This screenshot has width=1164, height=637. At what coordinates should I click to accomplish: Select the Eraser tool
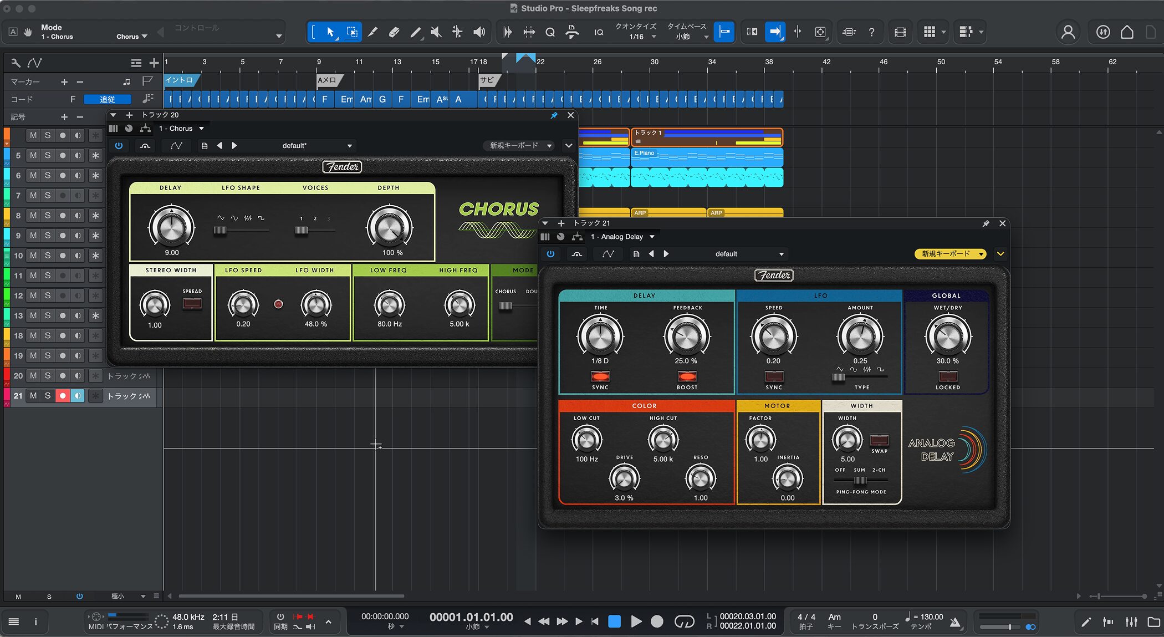[394, 32]
